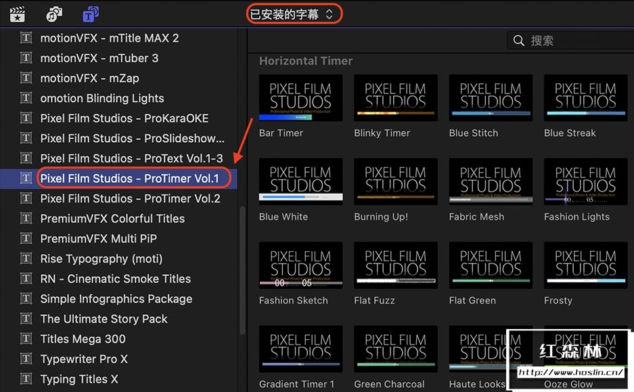Click the sidebar vertical scrollbar

[x=243, y=270]
